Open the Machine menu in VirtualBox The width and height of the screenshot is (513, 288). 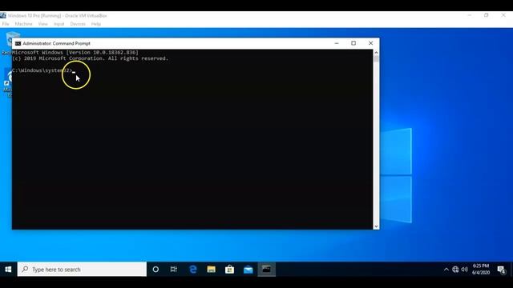pos(23,24)
